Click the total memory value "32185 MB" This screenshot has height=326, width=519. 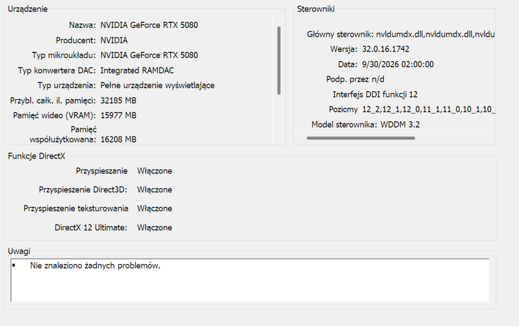click(x=118, y=101)
